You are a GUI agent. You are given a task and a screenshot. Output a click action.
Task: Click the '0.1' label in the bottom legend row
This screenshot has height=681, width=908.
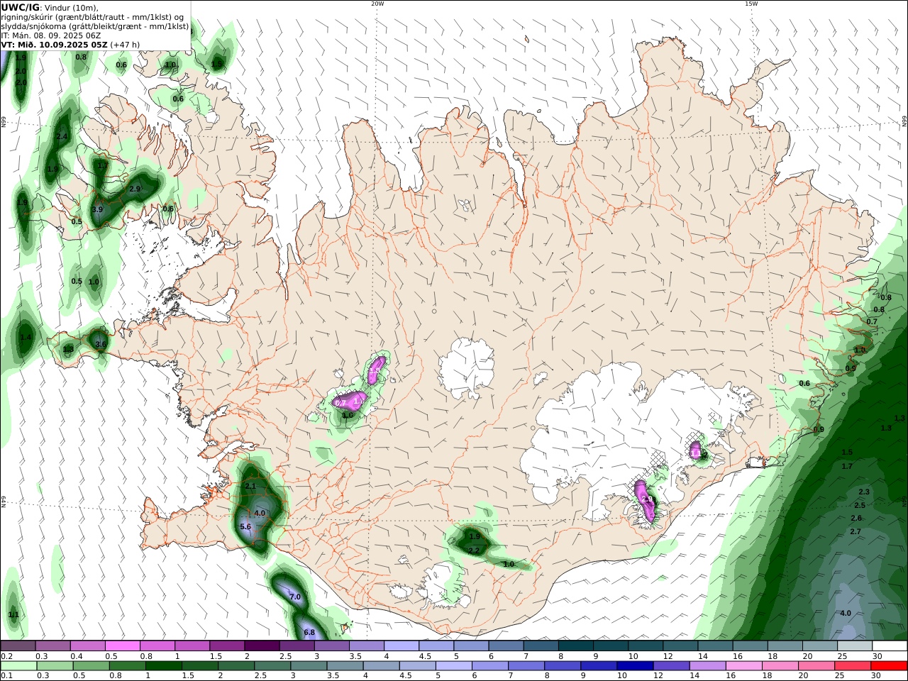point(6,676)
